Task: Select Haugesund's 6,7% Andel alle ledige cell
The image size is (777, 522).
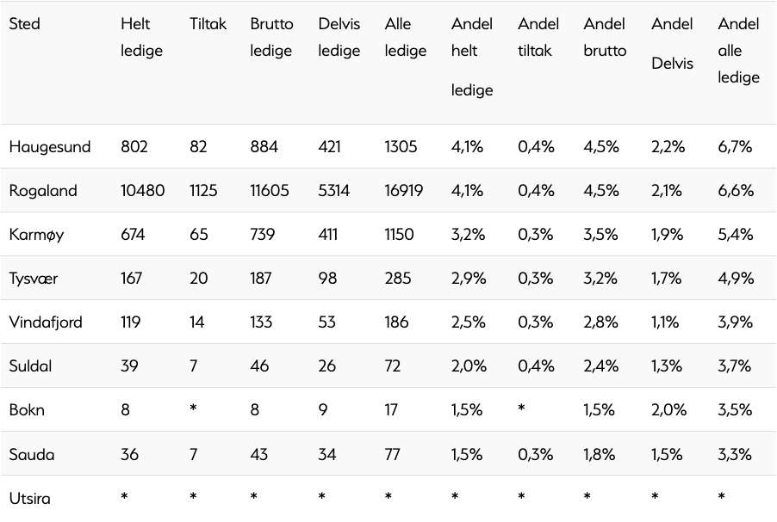Action: 735,146
